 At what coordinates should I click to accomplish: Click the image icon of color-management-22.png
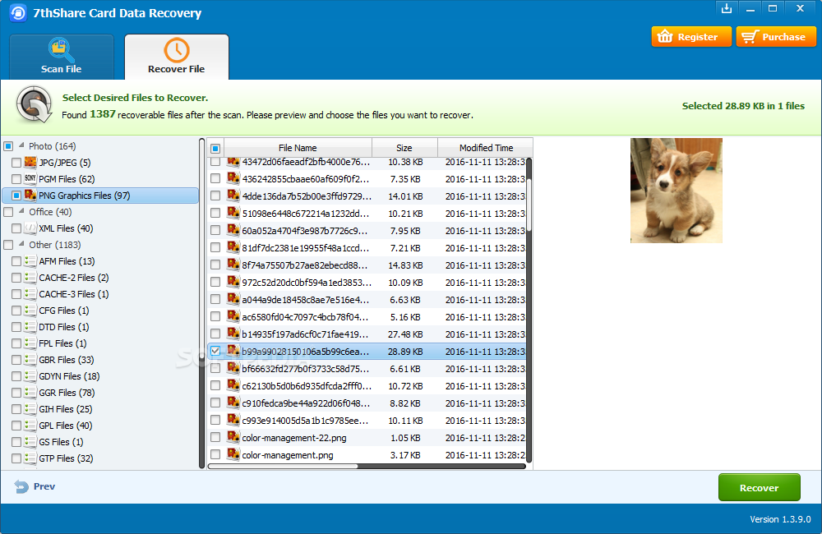pos(233,438)
